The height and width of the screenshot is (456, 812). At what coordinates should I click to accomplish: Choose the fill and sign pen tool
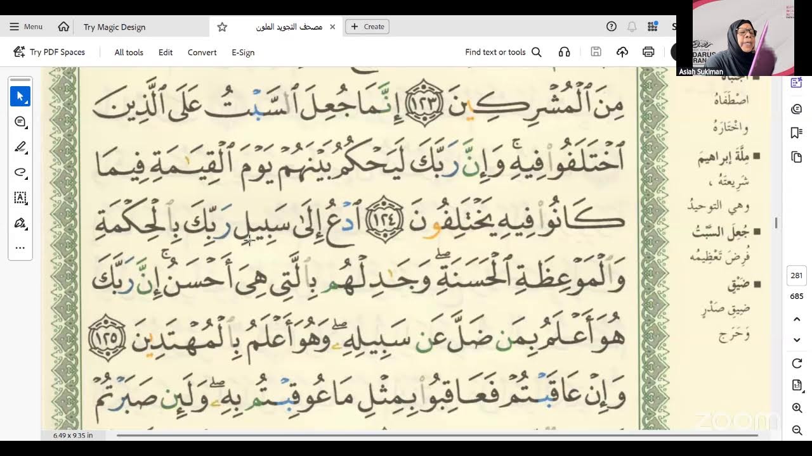tap(20, 223)
